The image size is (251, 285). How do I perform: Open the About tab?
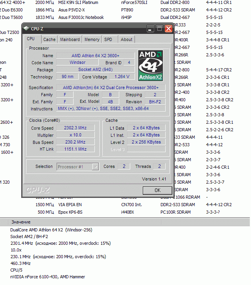point(127,39)
